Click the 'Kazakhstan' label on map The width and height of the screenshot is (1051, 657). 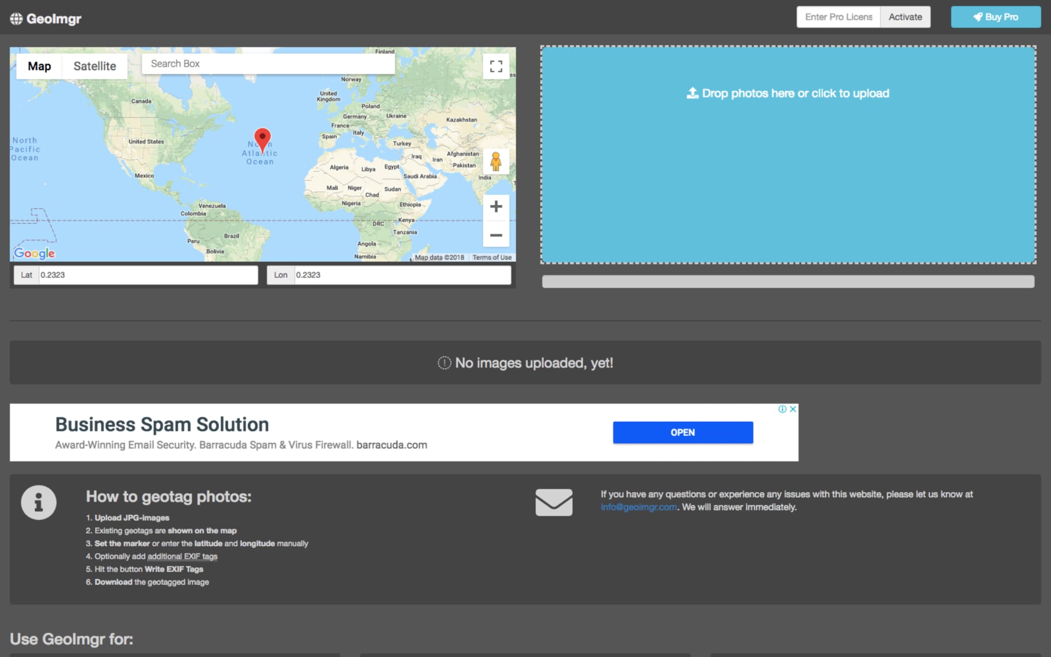point(461,119)
